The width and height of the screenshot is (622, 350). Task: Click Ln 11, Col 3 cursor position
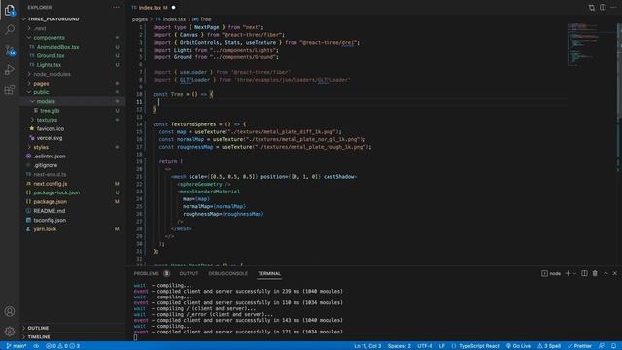click(x=367, y=346)
